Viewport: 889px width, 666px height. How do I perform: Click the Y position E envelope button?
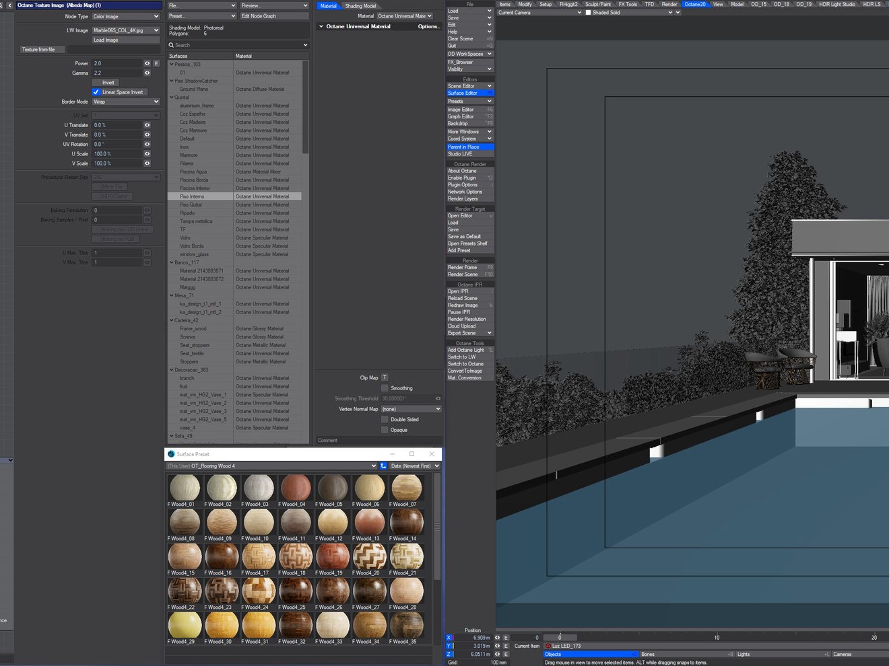[506, 646]
